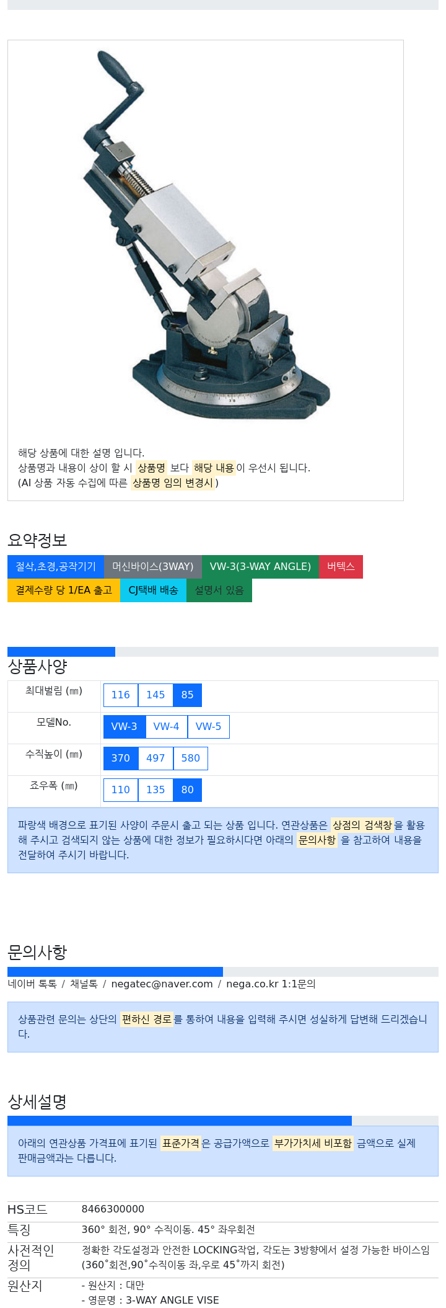Select the VW-3(3-WAY ANGLE) tag
This screenshot has height=1308, width=446.
pyautogui.click(x=261, y=567)
